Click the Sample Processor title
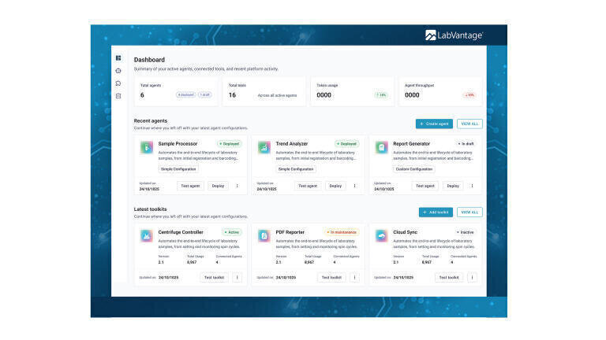 coord(178,144)
